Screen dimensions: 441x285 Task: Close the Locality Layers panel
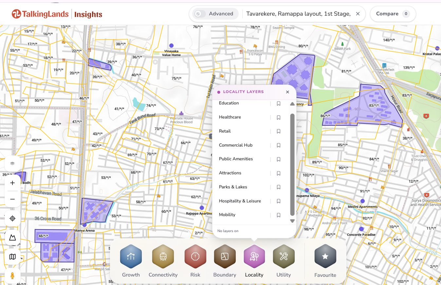(287, 92)
